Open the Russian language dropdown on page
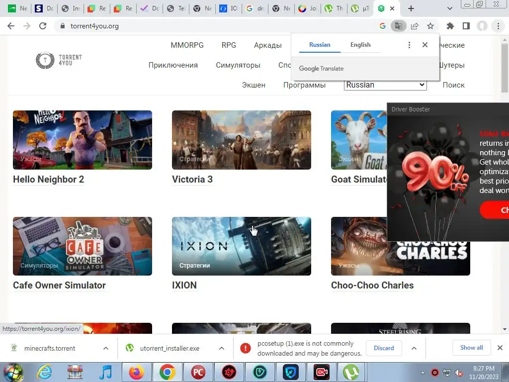Screen dimensions: 509x382 (385, 85)
